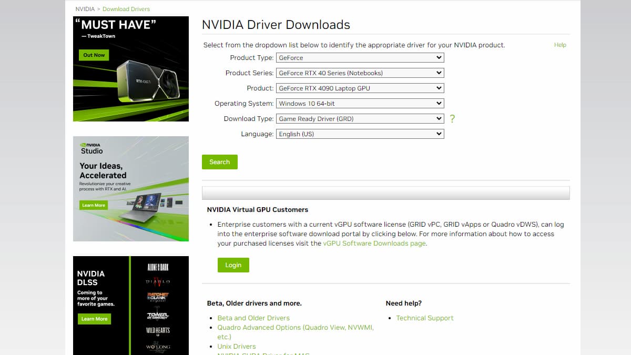The width and height of the screenshot is (631, 355).
Task: Click the Diablo IV logo in DLSS banner
Action: 158,282
